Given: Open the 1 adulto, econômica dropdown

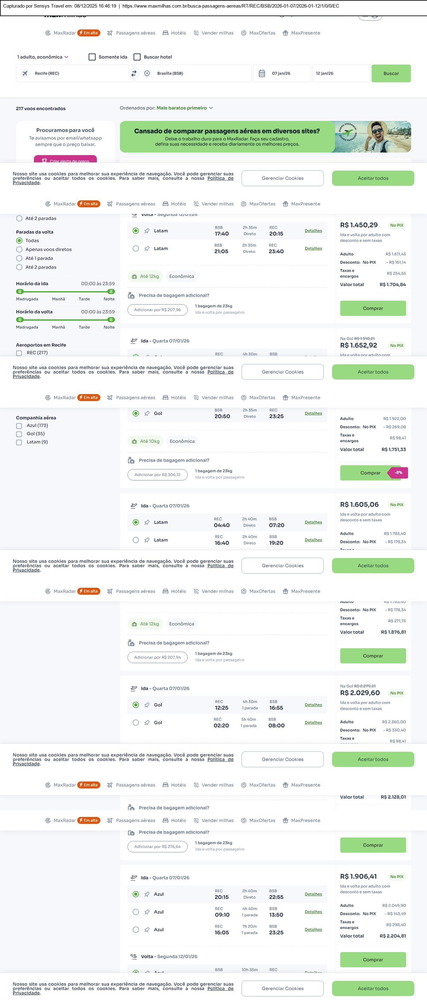Looking at the screenshot, I should pyautogui.click(x=42, y=57).
